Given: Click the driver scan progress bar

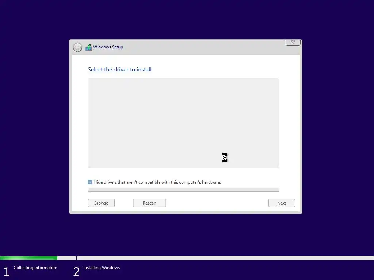Looking at the screenshot, I should point(183,190).
